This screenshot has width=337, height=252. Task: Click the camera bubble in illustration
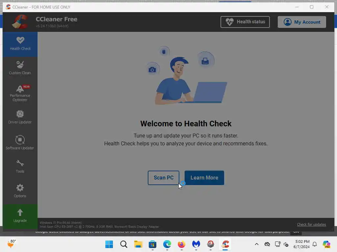(x=152, y=70)
